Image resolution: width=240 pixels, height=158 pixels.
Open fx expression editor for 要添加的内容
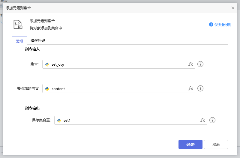click(x=190, y=88)
